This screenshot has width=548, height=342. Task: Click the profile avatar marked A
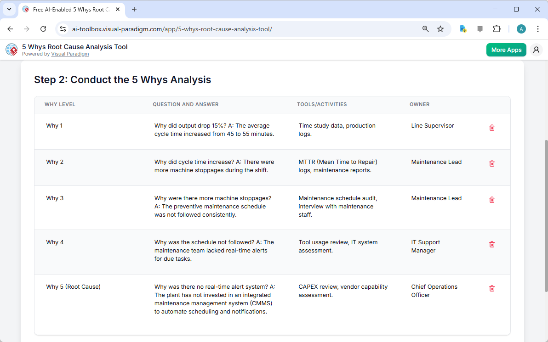(521, 28)
